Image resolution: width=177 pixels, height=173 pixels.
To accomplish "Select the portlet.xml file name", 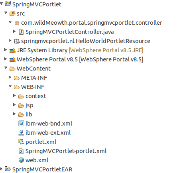I will (x=41, y=142).
